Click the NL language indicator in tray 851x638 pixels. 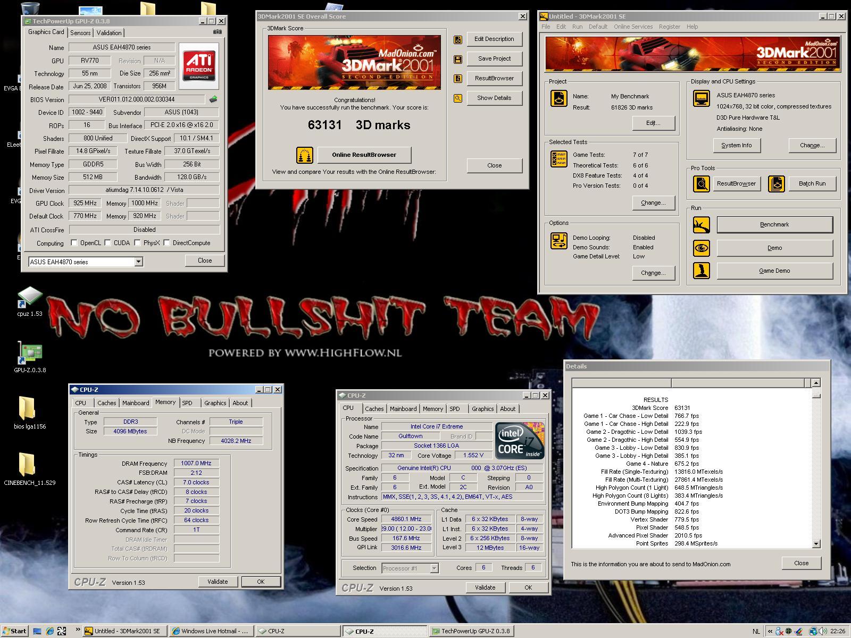click(756, 631)
